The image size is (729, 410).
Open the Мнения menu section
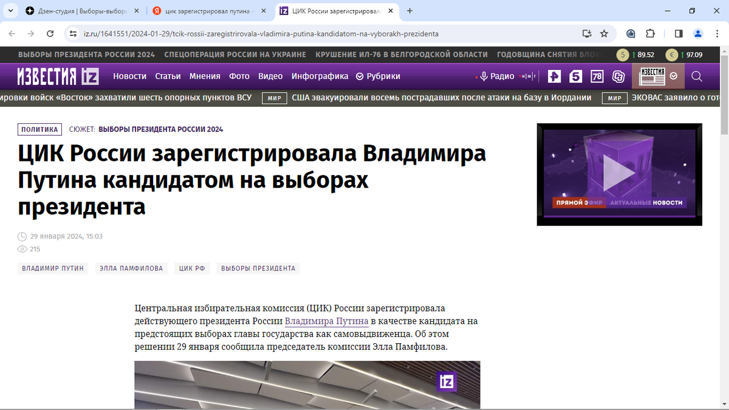[x=205, y=76]
